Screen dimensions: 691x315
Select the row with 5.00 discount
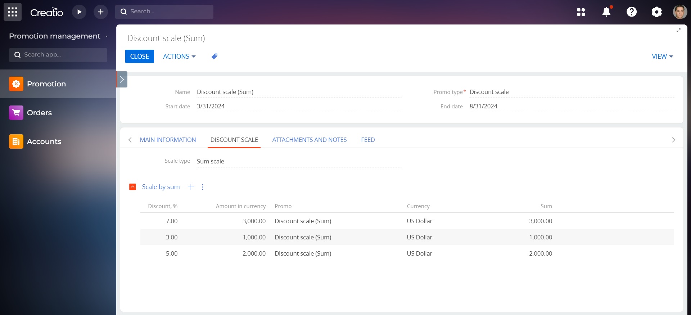(x=407, y=253)
